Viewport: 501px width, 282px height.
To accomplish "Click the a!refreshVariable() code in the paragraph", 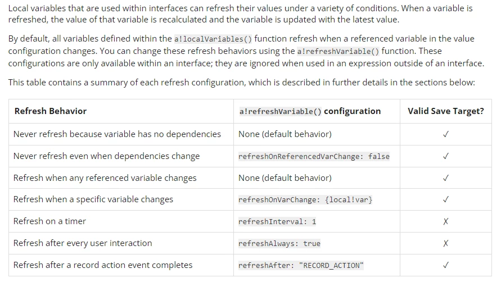I will point(338,52).
